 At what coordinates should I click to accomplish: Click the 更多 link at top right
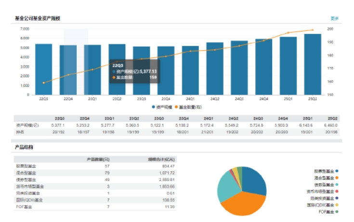334,18
